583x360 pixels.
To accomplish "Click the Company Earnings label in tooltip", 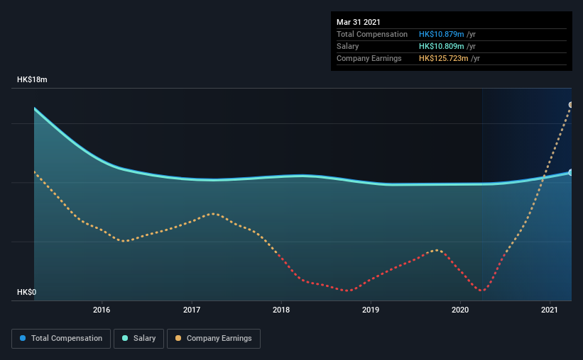I will coord(369,58).
